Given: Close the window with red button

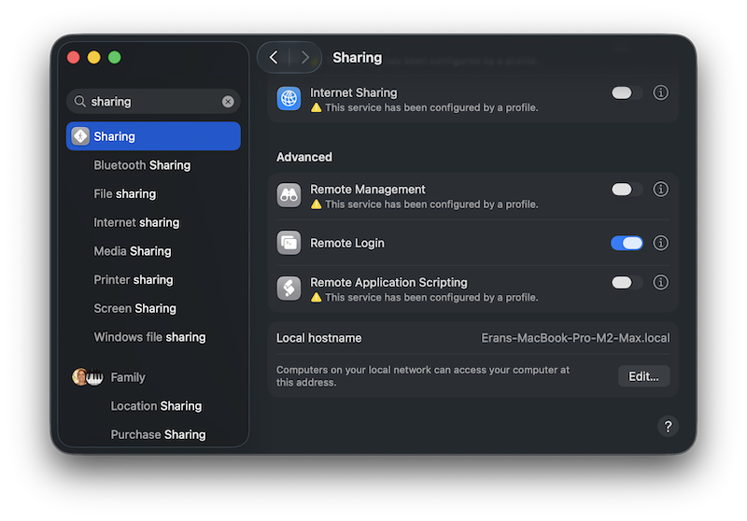Looking at the screenshot, I should coord(74,57).
